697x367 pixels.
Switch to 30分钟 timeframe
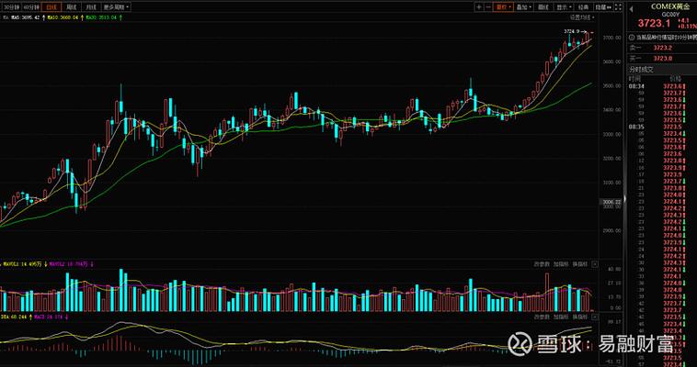click(11, 6)
